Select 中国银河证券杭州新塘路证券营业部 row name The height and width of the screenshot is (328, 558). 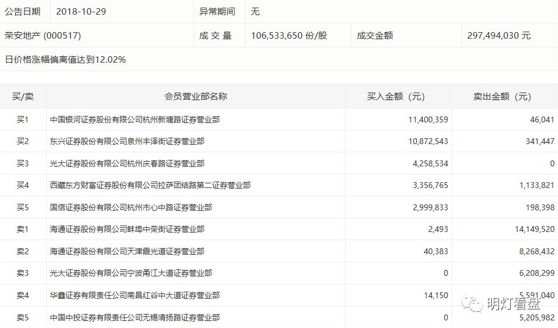point(135,119)
